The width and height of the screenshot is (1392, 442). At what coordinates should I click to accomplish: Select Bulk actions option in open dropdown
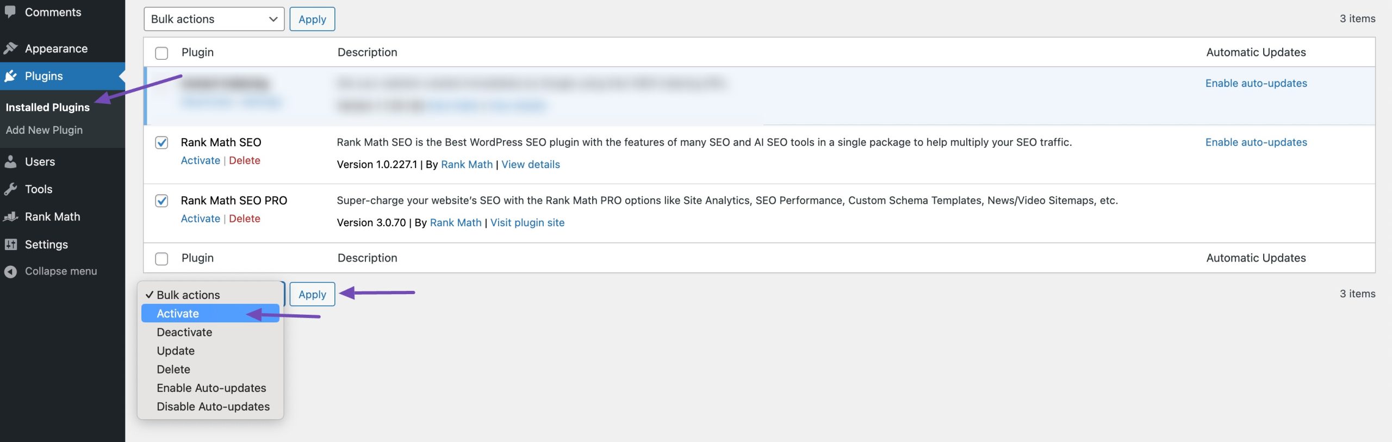(210, 295)
